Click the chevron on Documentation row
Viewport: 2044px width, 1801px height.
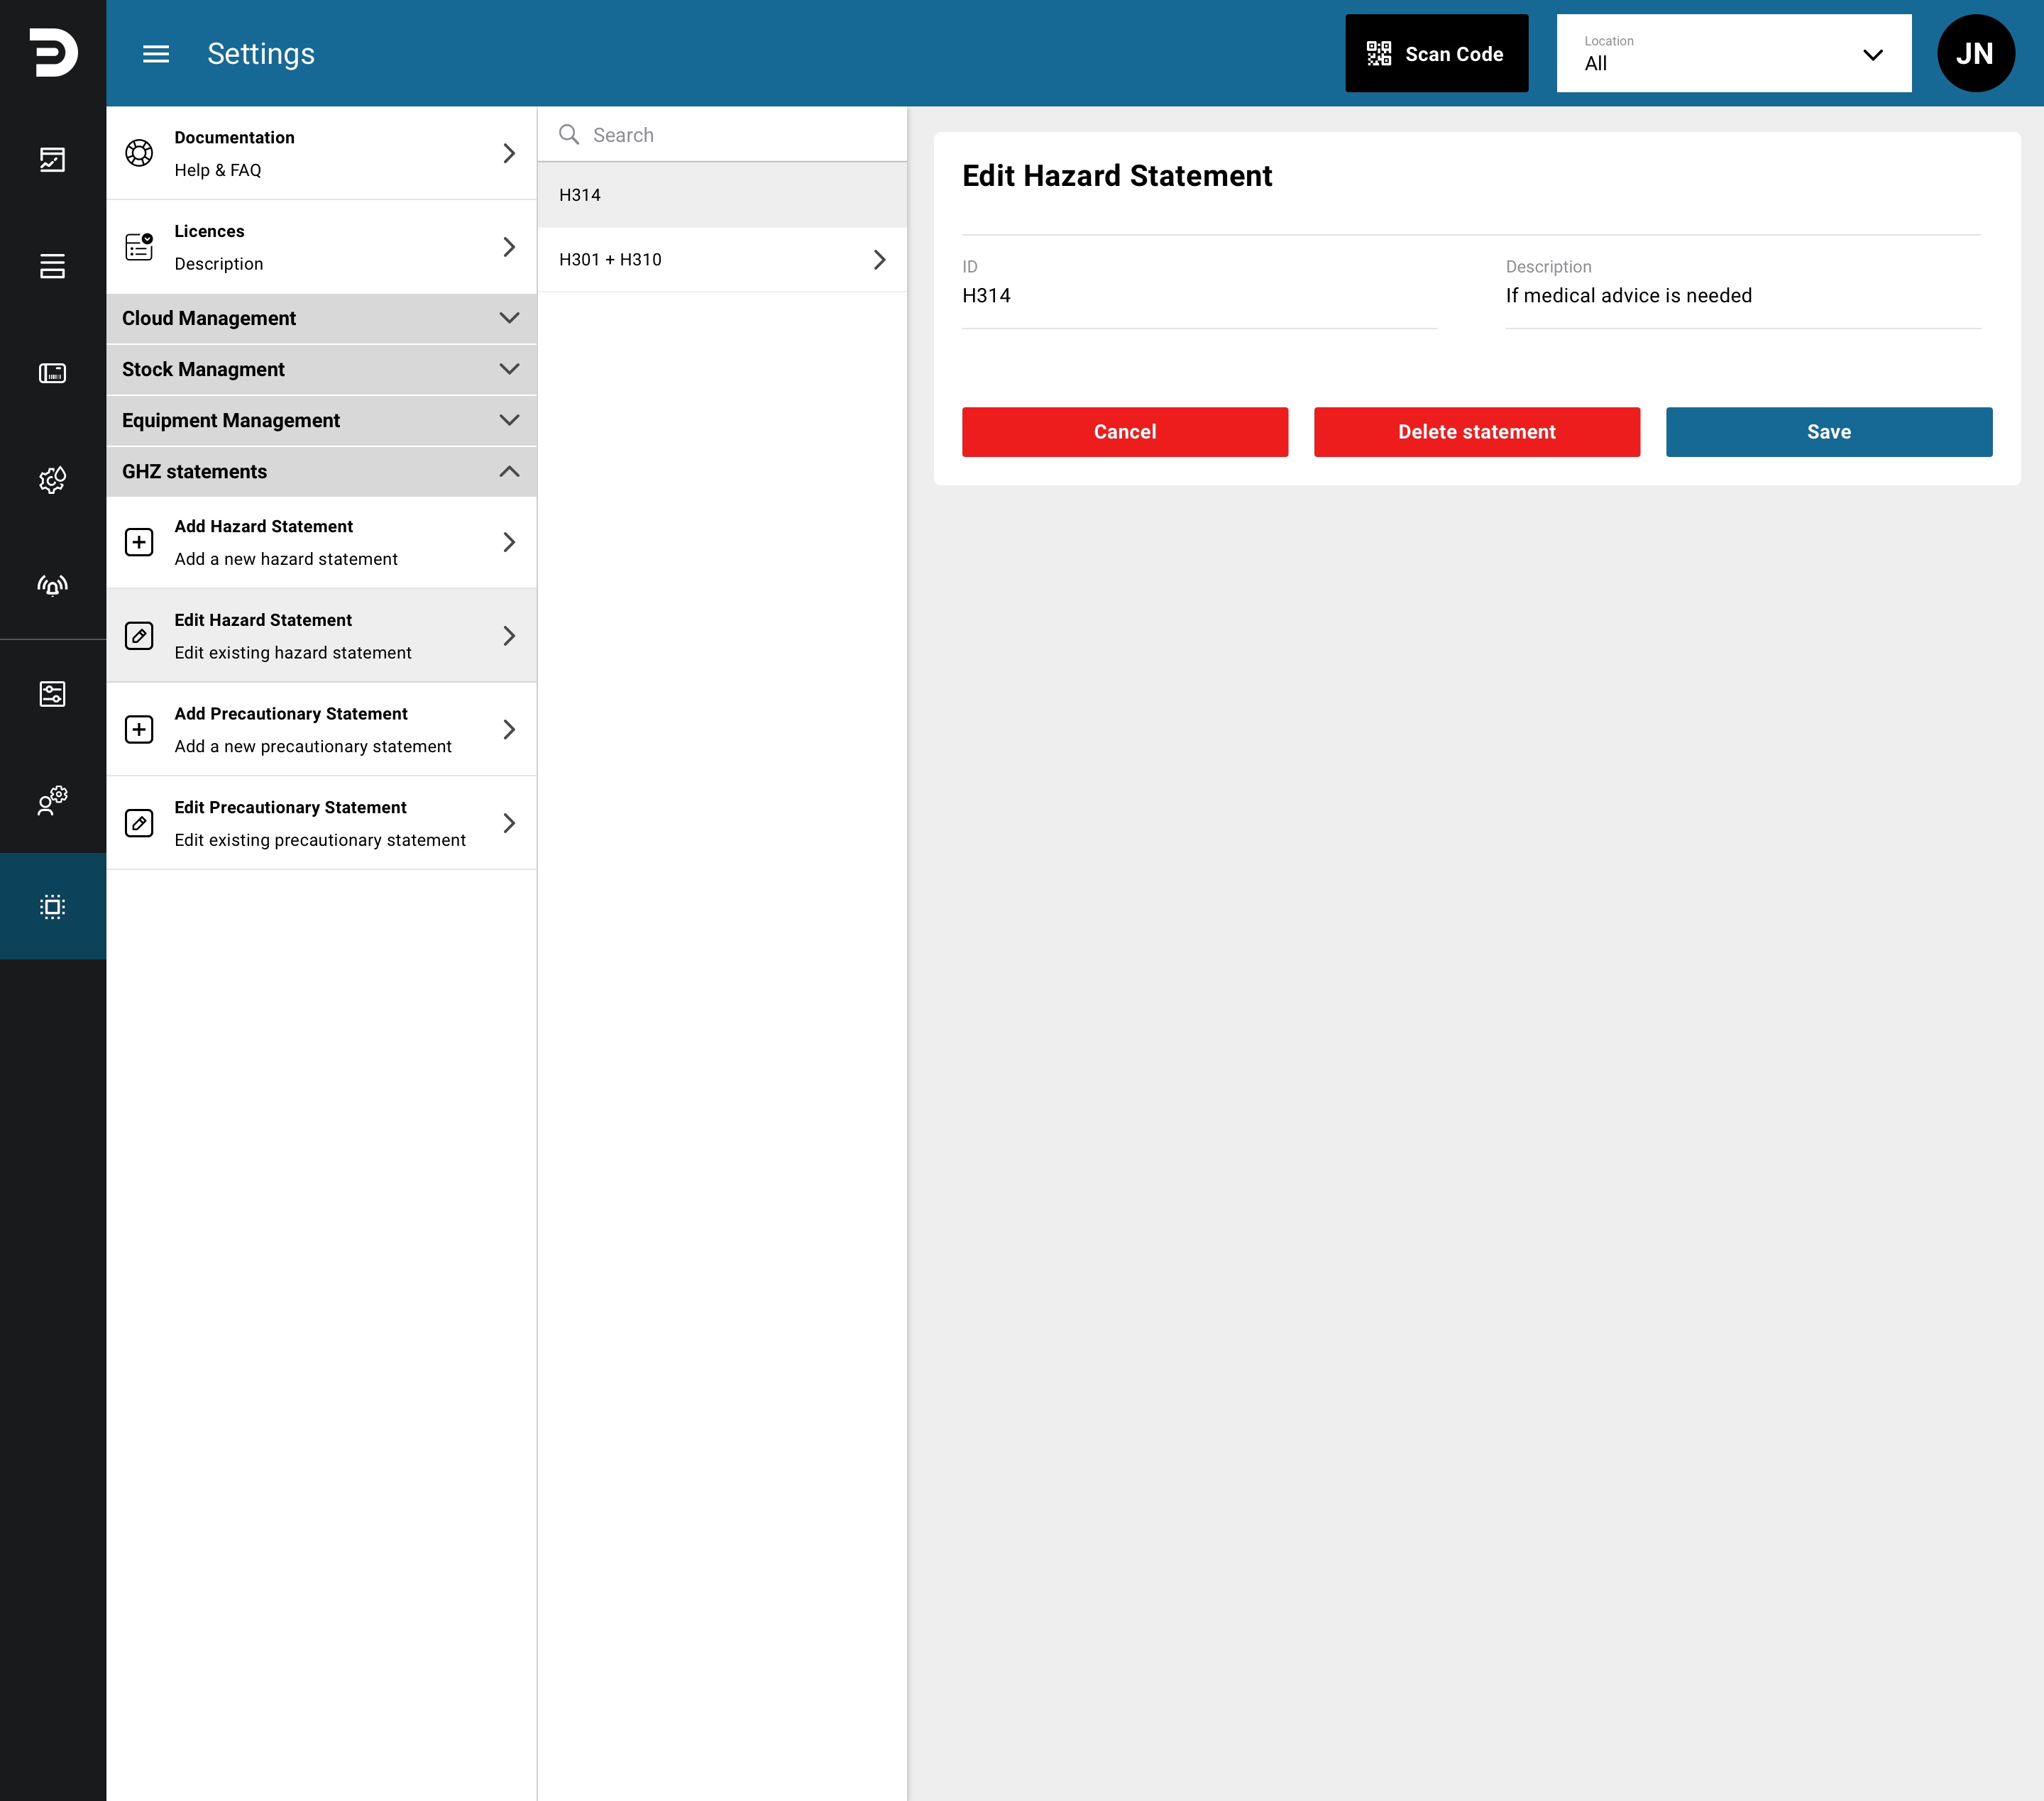(x=509, y=153)
